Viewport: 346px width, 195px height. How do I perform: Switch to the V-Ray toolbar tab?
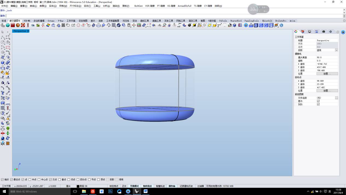coord(60,21)
